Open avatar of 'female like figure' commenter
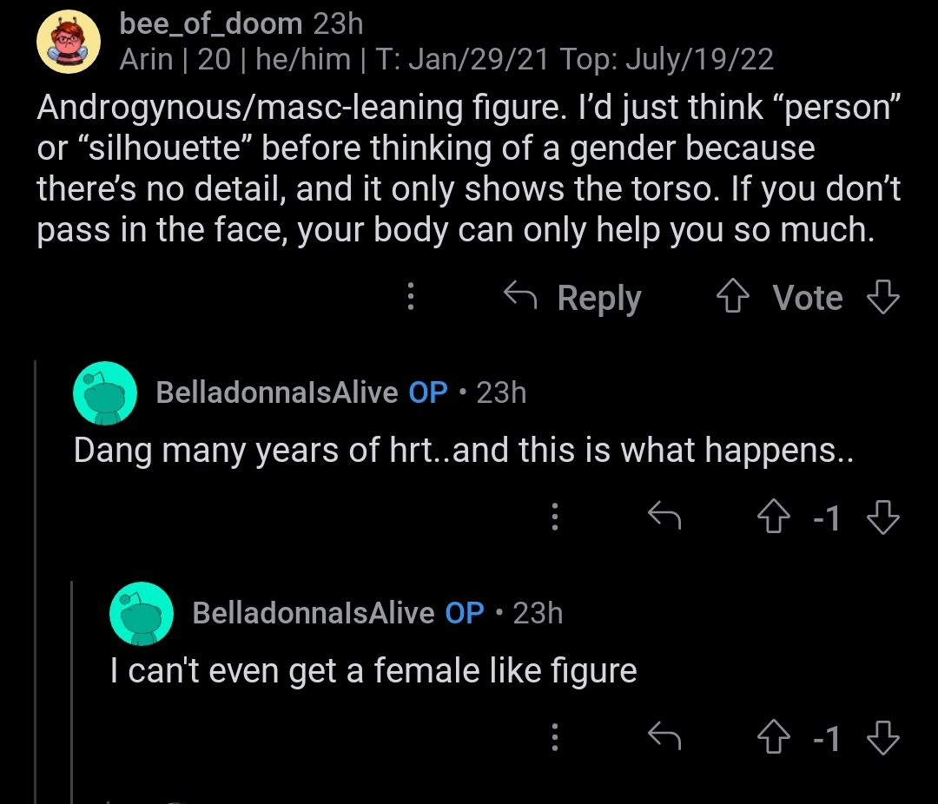938x804 pixels. click(142, 614)
